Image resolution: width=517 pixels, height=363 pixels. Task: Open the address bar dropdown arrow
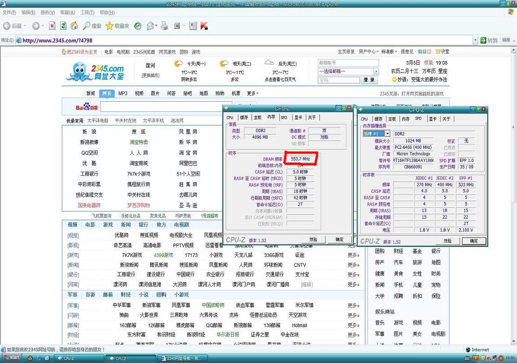(475, 40)
